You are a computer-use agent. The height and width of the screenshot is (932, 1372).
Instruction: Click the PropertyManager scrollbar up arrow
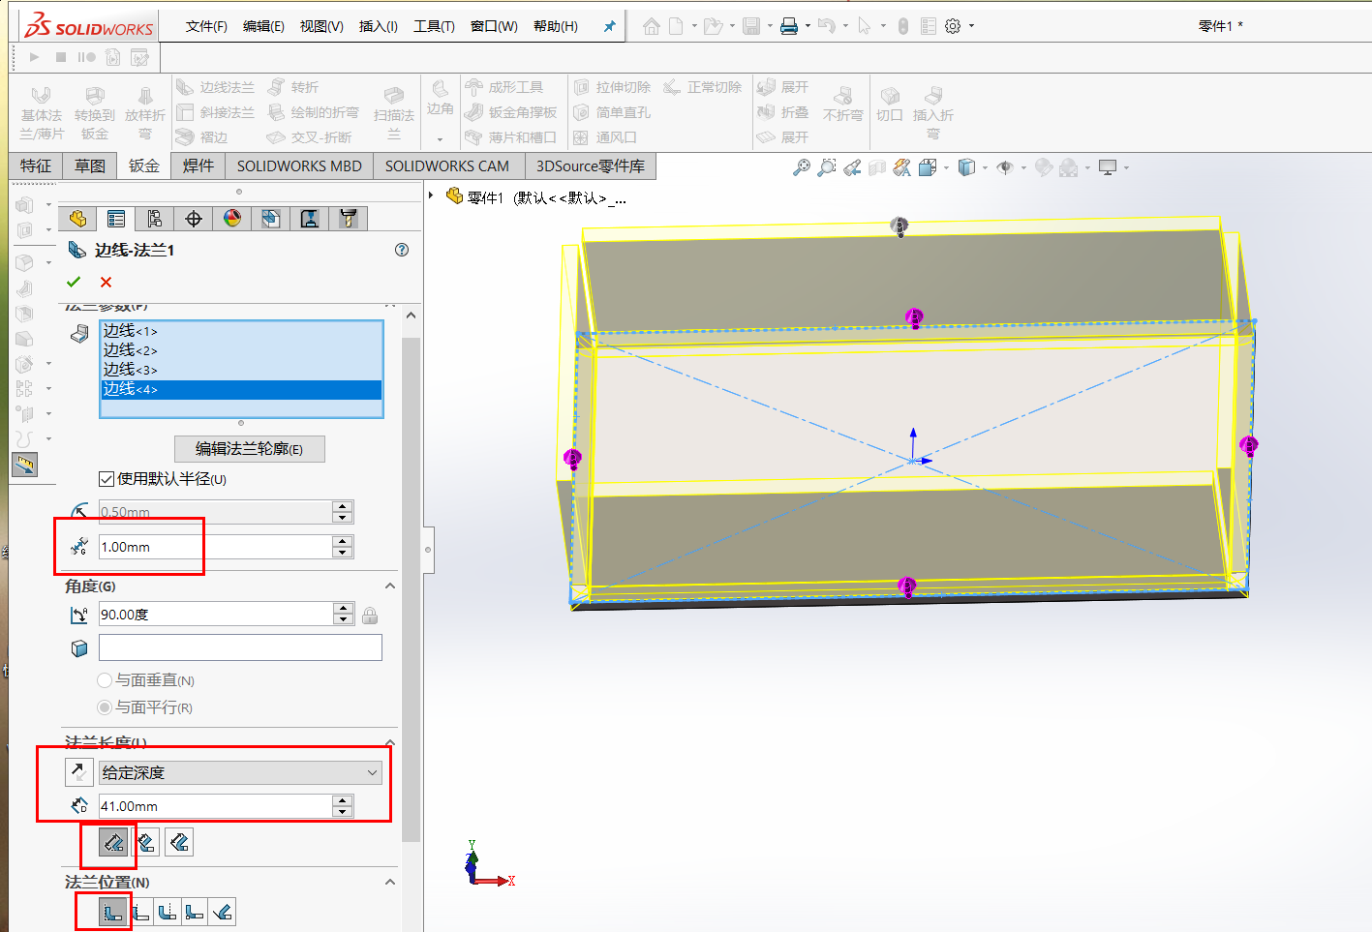(411, 316)
